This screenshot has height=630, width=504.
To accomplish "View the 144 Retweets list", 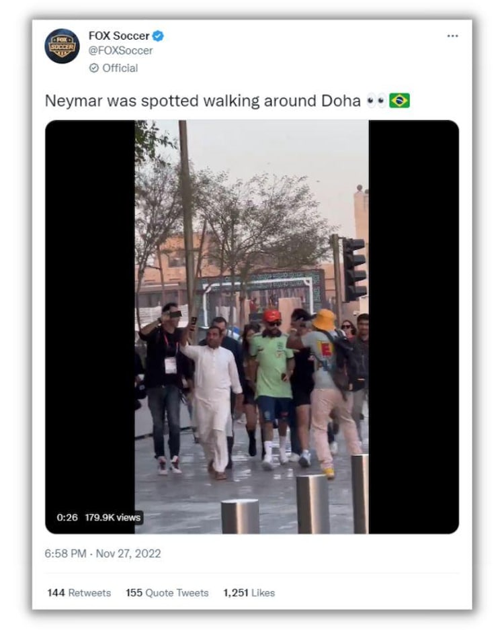I will coord(79,592).
